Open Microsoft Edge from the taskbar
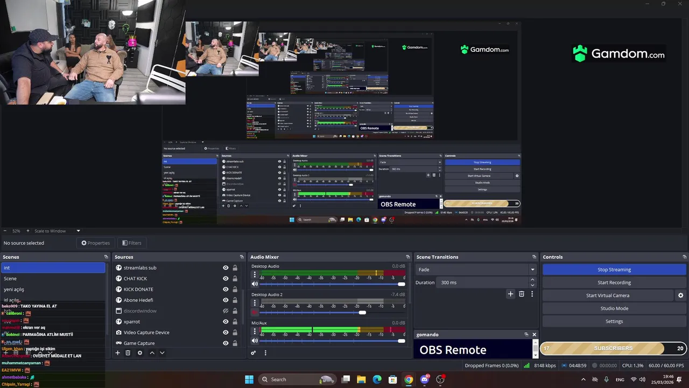Screen dimensions: 689x388 pyautogui.click(x=377, y=379)
